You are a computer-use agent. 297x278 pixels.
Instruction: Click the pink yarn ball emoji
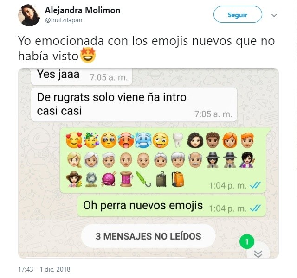pyautogui.click(x=109, y=179)
